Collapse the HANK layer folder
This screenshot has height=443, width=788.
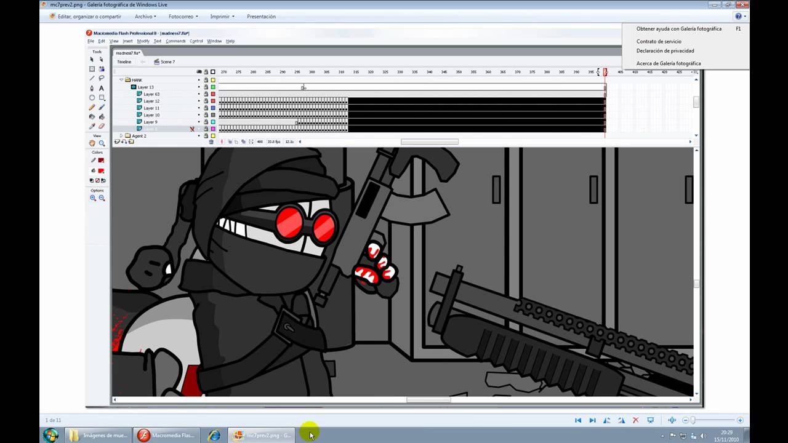pyautogui.click(x=121, y=80)
